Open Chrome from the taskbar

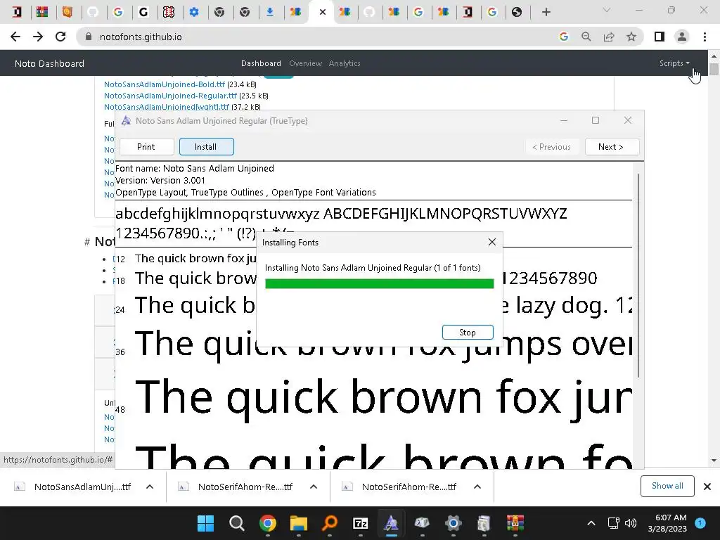[x=268, y=523]
